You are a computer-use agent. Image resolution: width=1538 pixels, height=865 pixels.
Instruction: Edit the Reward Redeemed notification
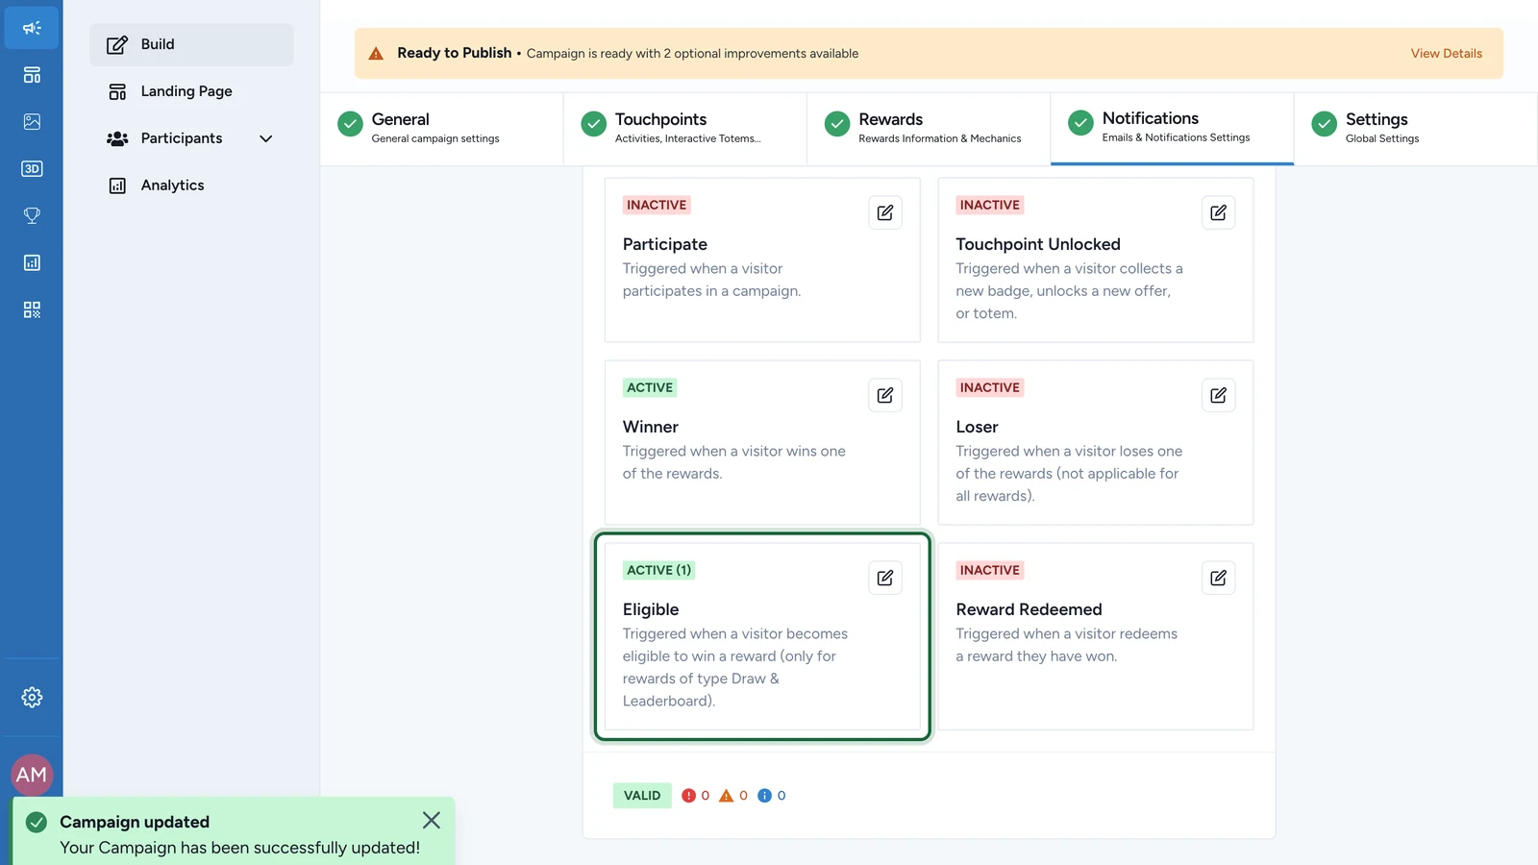coord(1218,578)
